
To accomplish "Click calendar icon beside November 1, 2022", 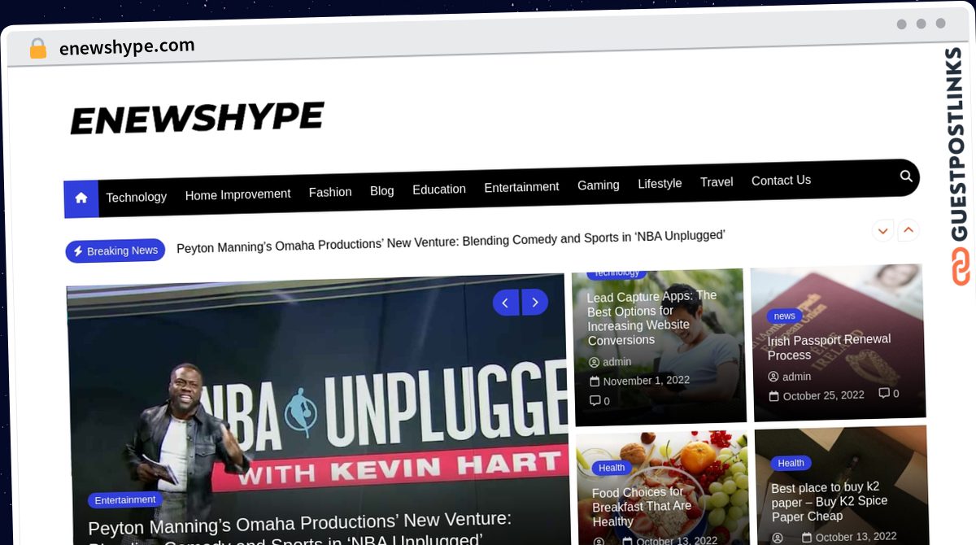I will tap(595, 381).
